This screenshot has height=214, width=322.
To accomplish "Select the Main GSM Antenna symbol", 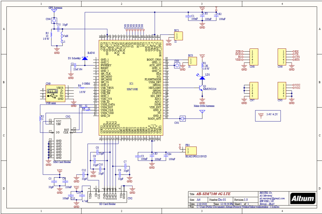I will [202, 112].
